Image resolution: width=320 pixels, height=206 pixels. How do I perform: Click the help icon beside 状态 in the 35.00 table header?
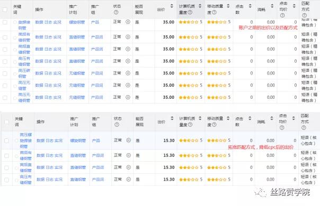point(116,12)
